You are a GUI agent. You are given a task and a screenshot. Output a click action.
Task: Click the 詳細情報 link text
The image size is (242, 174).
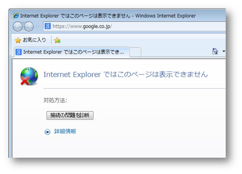pos(65,131)
